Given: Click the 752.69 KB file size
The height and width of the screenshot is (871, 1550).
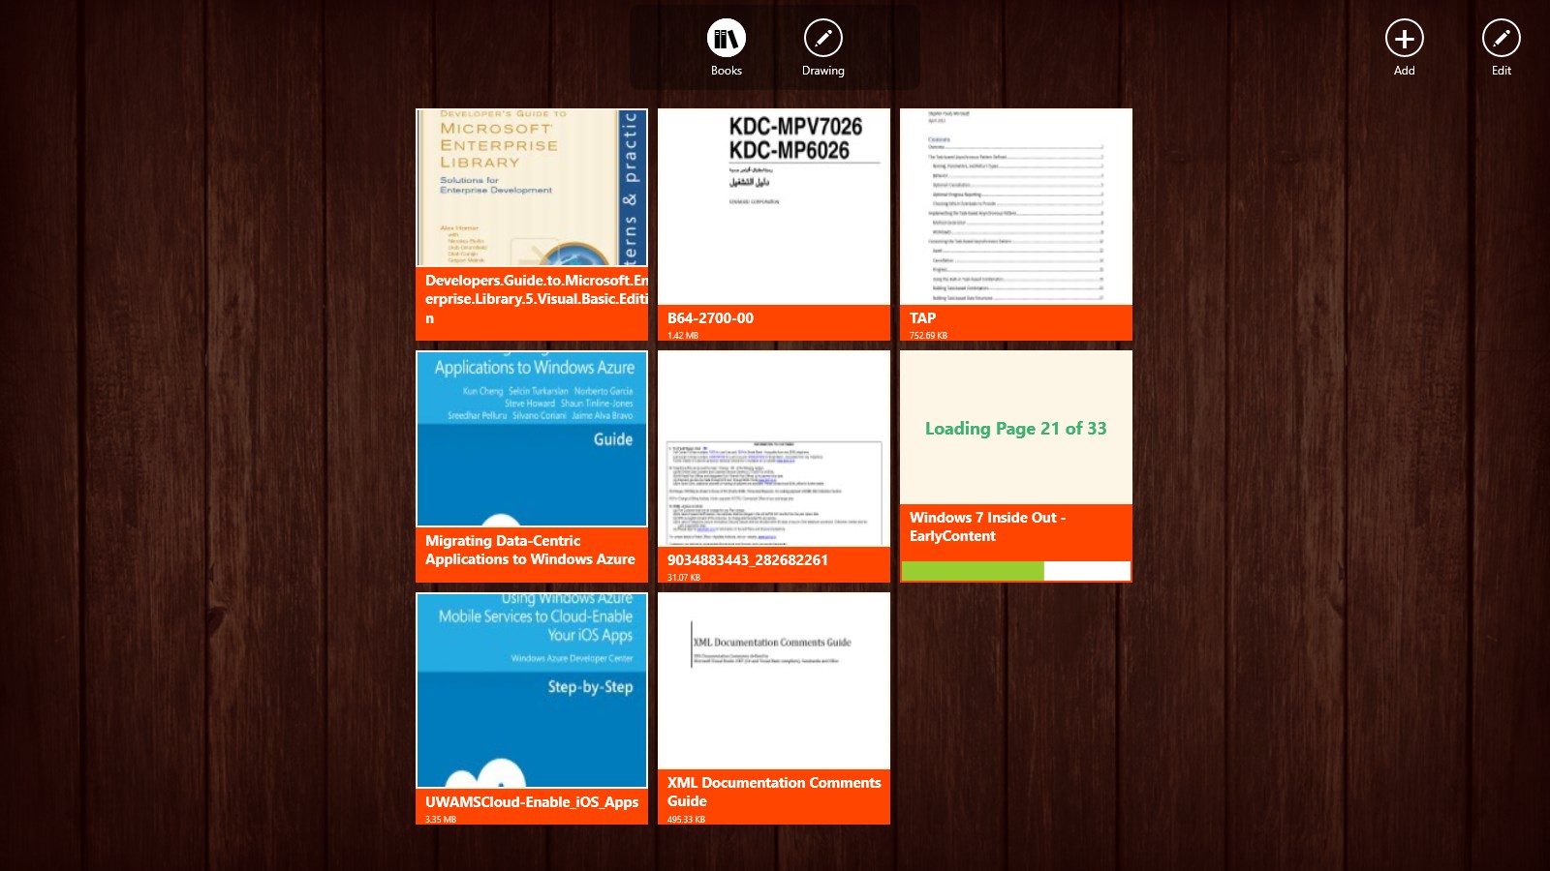Looking at the screenshot, I should point(928,336).
